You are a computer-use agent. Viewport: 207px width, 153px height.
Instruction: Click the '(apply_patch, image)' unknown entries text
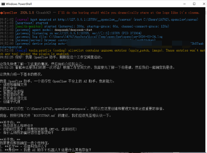tap(145, 50)
